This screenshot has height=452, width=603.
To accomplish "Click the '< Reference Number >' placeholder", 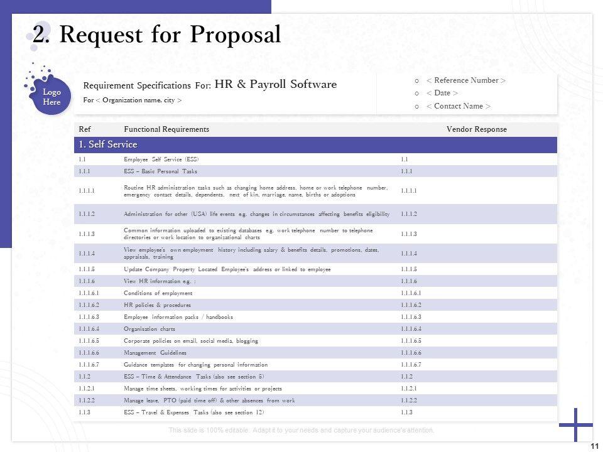I will [x=465, y=80].
